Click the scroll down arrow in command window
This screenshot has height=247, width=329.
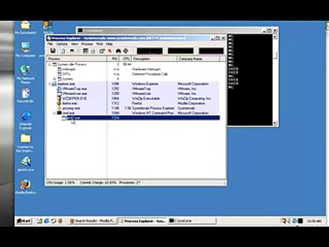click(275, 123)
